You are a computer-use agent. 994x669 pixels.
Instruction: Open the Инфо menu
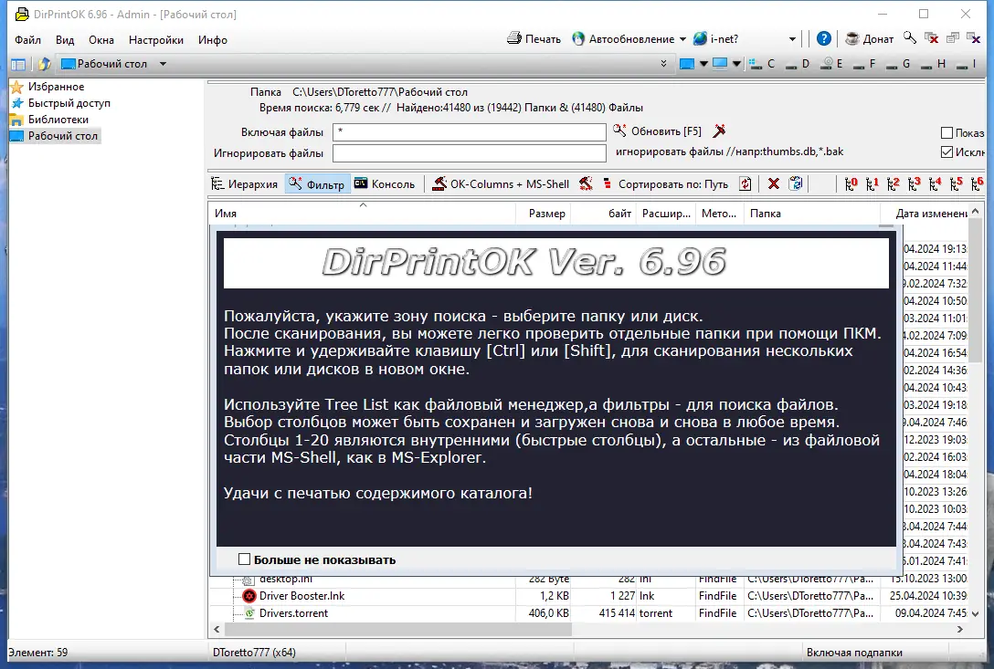click(212, 40)
